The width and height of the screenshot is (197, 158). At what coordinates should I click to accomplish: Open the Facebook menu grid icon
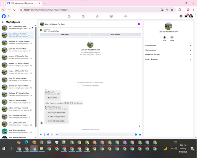[181, 16]
